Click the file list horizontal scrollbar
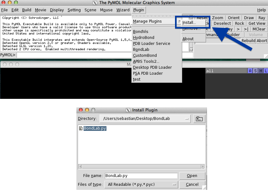 point(142,166)
